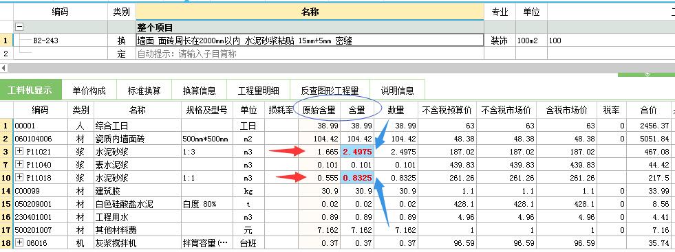Select the 060104006 code cell
This screenshot has width=675, height=252.
[40, 139]
